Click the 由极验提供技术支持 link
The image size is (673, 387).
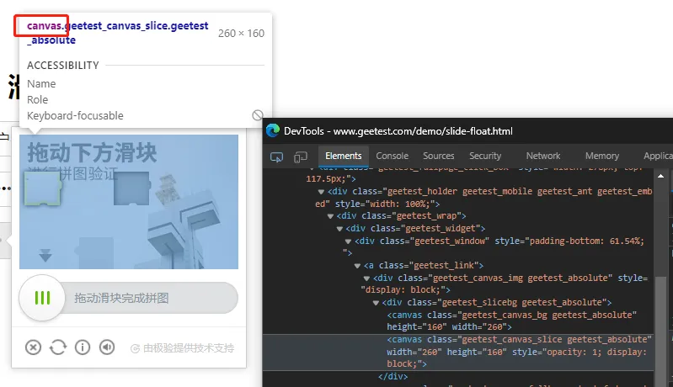182,348
